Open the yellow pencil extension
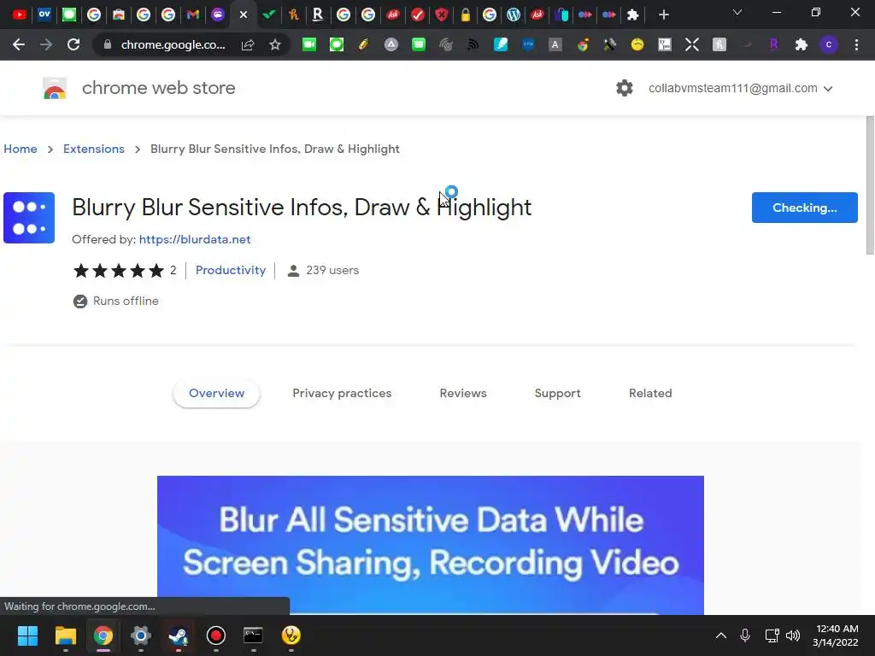This screenshot has height=656, width=875. (x=363, y=44)
